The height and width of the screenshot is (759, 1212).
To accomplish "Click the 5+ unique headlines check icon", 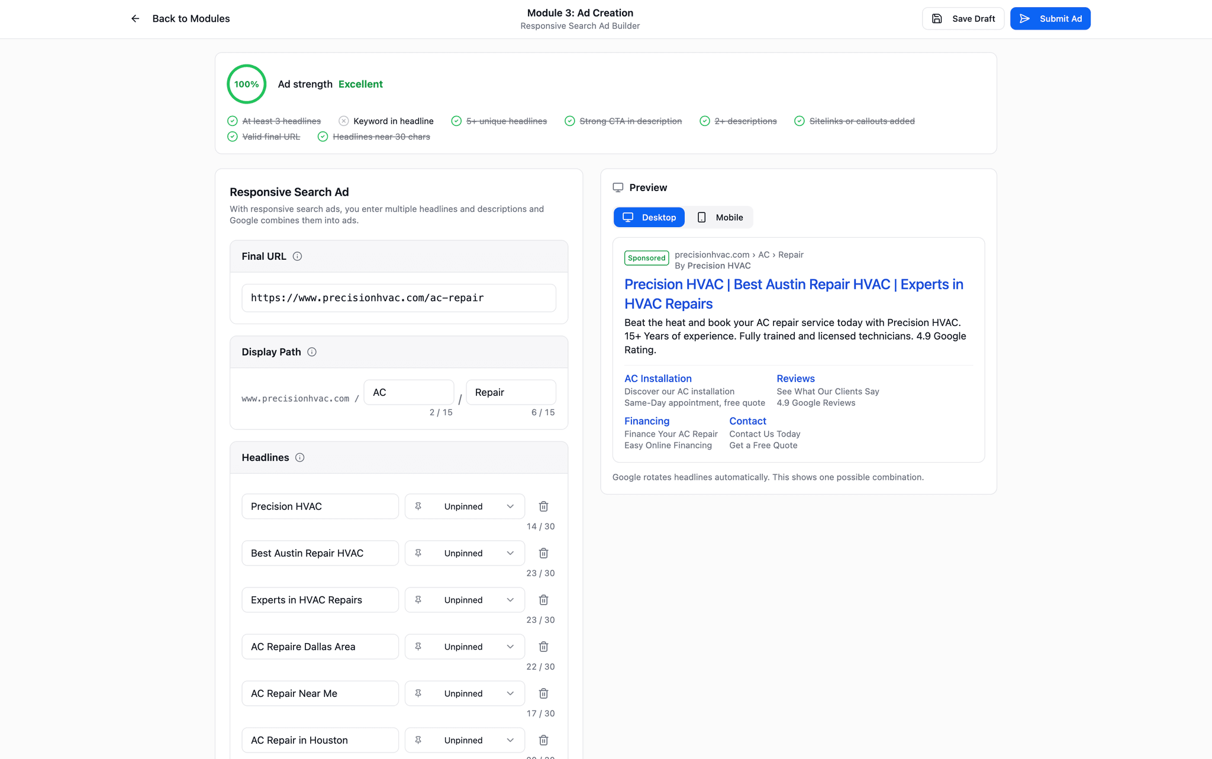I will [456, 121].
